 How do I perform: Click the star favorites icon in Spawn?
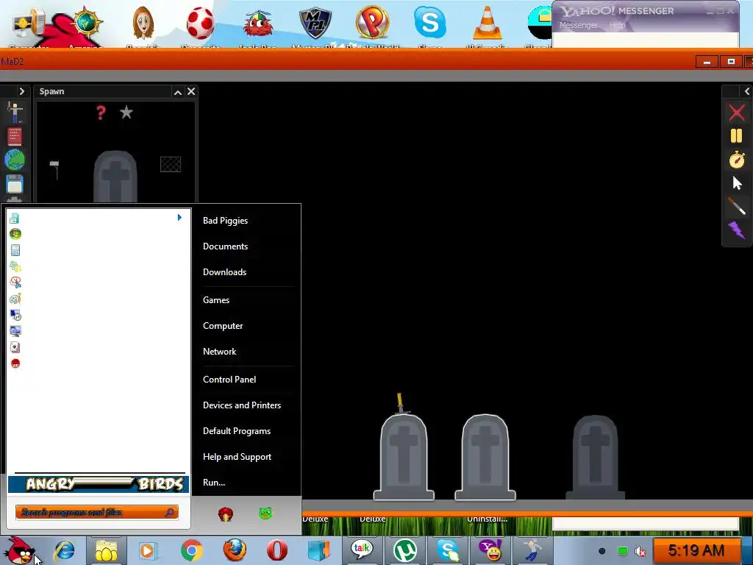click(x=126, y=113)
